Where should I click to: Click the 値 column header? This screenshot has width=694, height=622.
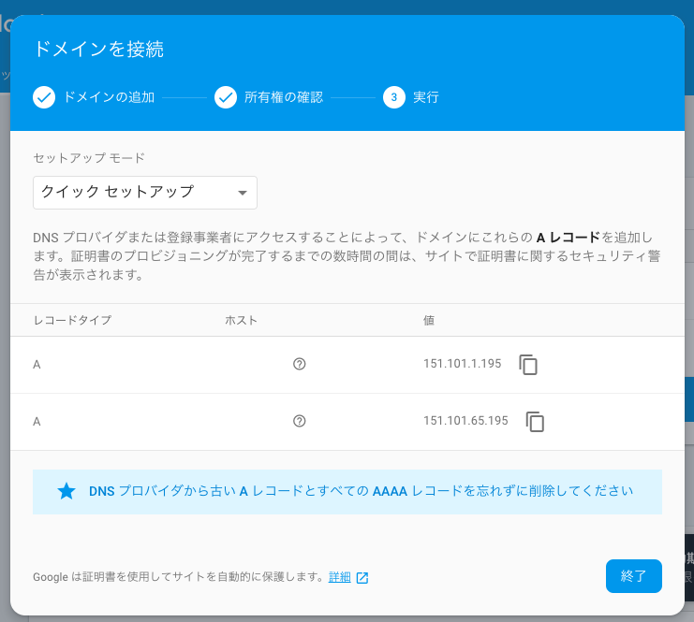tap(428, 320)
